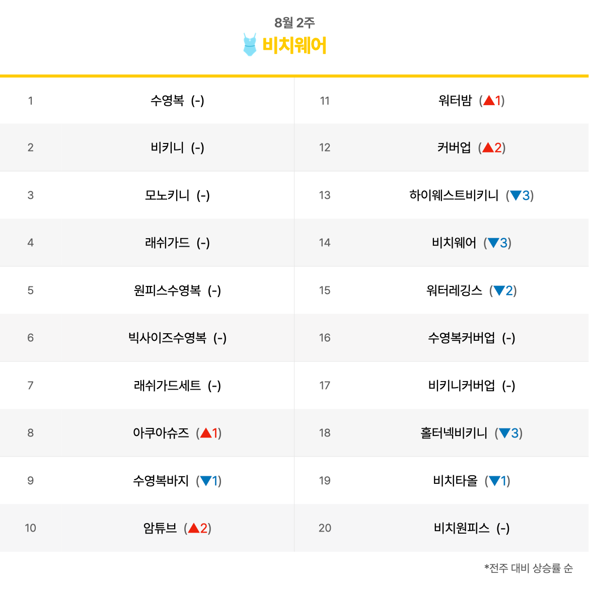The height and width of the screenshot is (589, 589).
Task: Select the top-ranked keyword 수영복
Action: point(167,100)
